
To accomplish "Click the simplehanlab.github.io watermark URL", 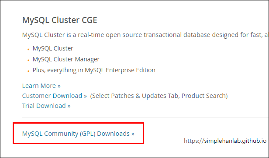I will [225, 141].
